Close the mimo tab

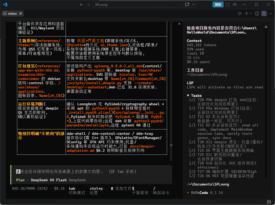click(21, 13)
